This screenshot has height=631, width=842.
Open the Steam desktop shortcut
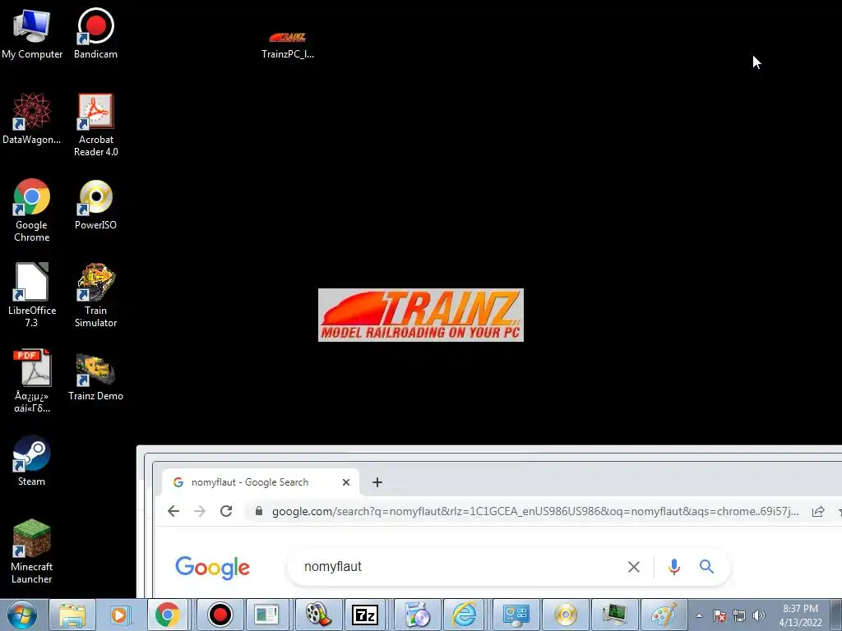[32, 461]
